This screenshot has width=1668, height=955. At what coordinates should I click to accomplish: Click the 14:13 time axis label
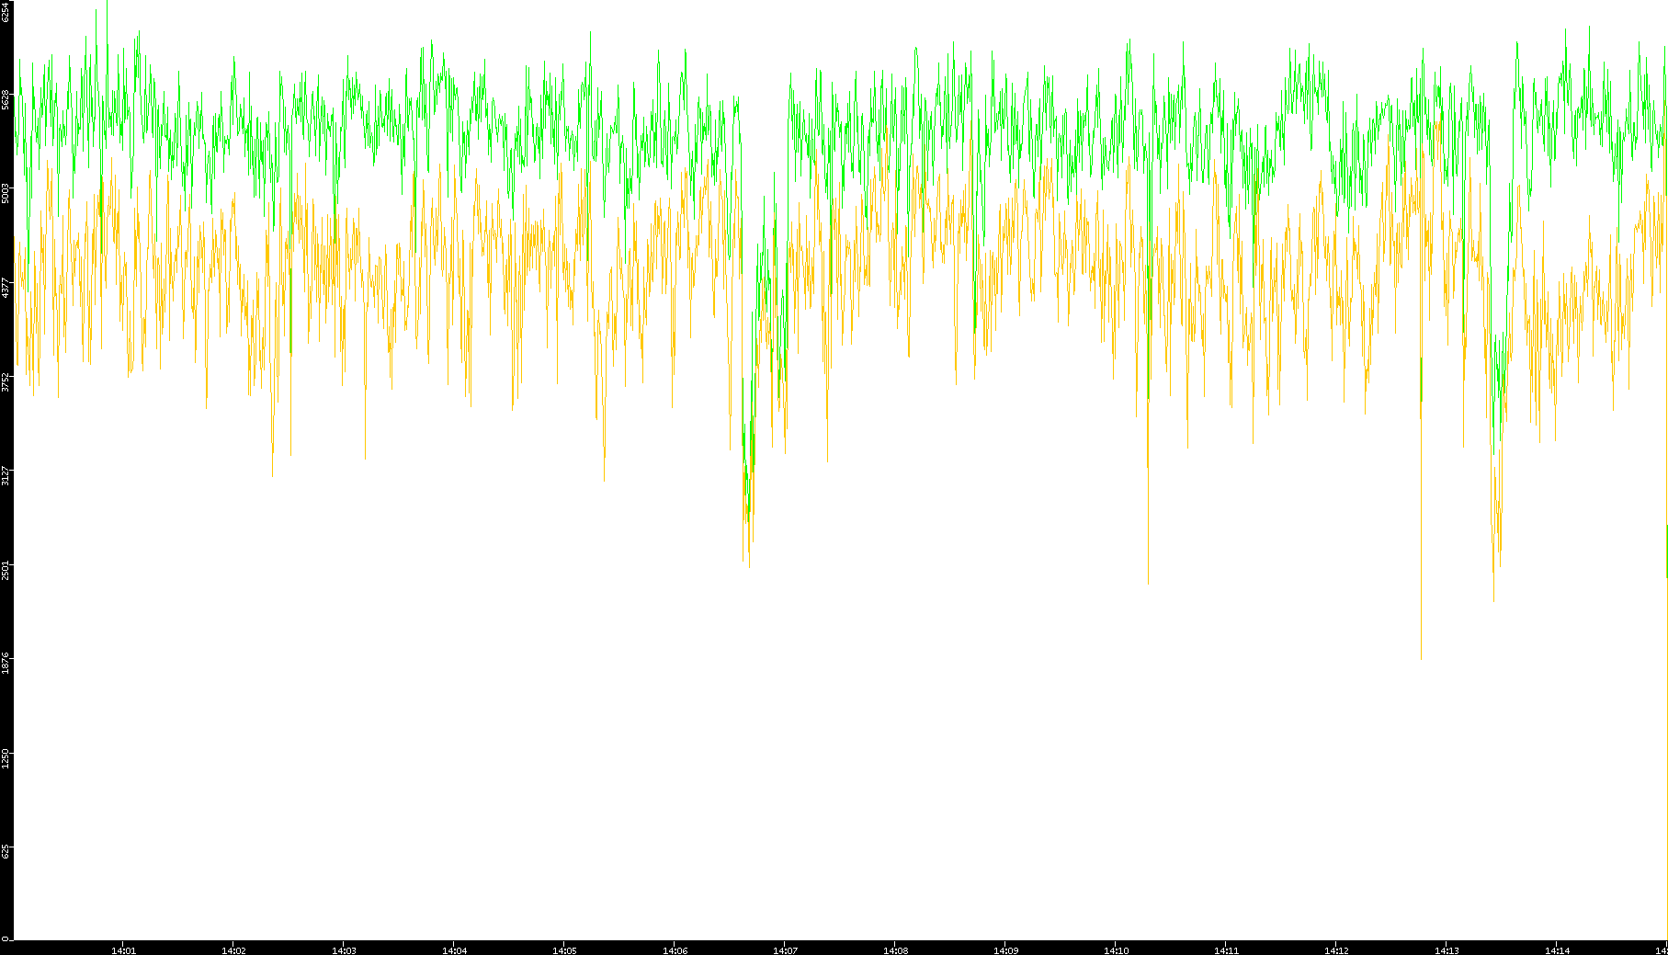[1447, 950]
